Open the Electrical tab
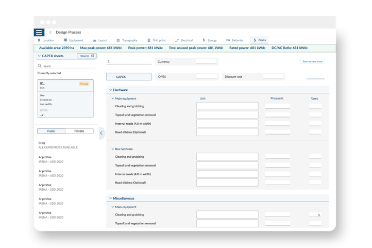 (184, 40)
